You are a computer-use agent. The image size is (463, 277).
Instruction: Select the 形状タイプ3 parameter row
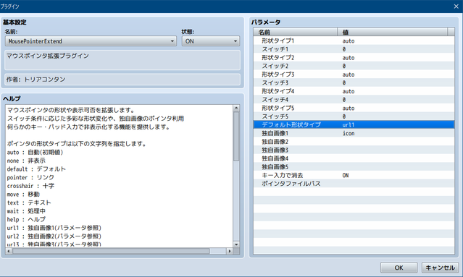[x=354, y=74]
